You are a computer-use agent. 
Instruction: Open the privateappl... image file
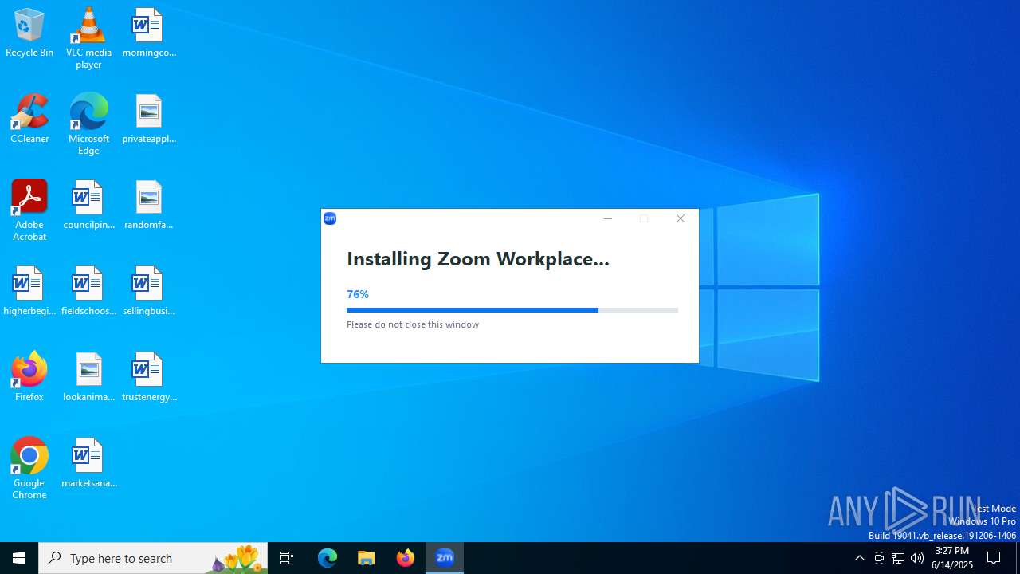149,119
